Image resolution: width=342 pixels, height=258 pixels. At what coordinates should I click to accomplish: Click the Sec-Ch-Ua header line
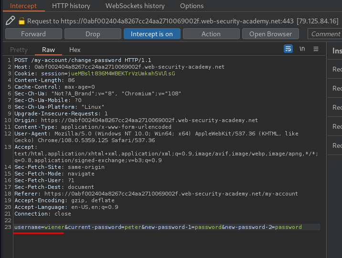pos(98,93)
